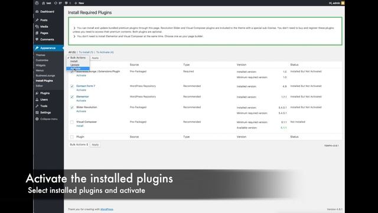
Task: Click Activate under Slider Revolution
Action: pos(81,111)
